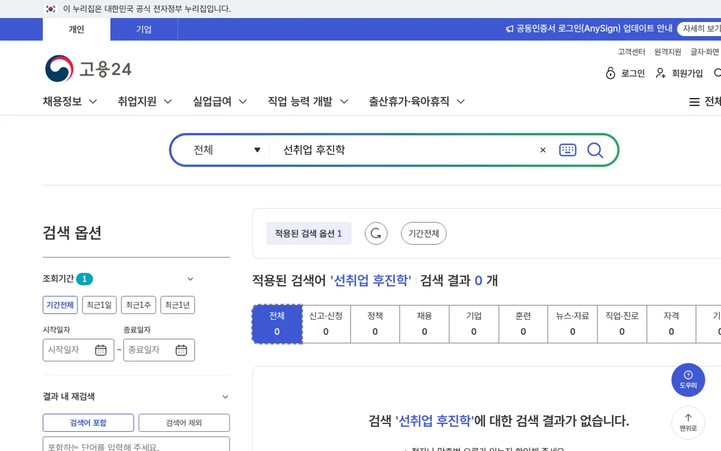Collapse the 조회기간 section chevron
Viewport: 721px width, 451px height.
(x=190, y=279)
